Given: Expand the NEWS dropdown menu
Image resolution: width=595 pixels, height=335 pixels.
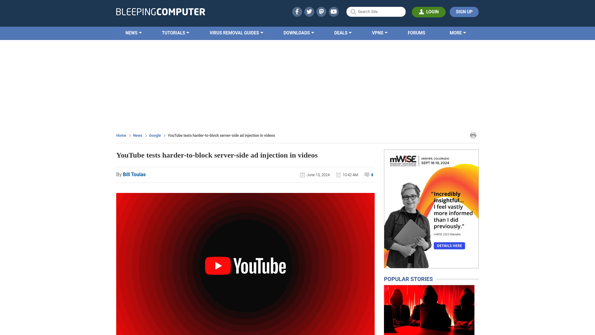Looking at the screenshot, I should (134, 33).
